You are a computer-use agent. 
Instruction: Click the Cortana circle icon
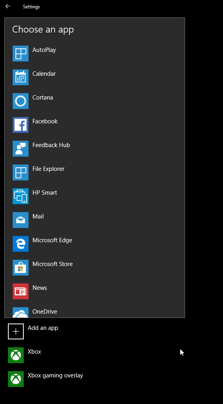(x=21, y=101)
